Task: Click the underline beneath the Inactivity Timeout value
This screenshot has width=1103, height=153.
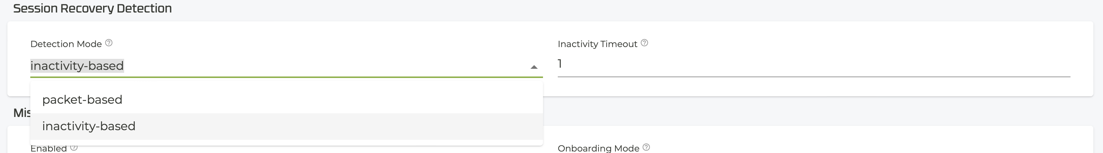Action: coord(813,77)
